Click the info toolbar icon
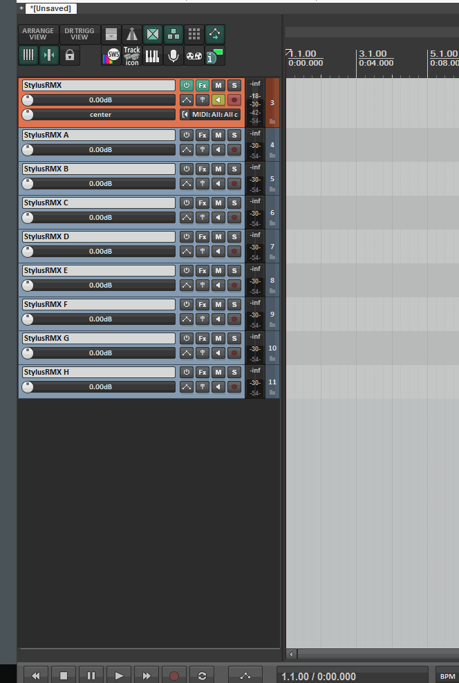459x683 pixels. click(x=215, y=55)
